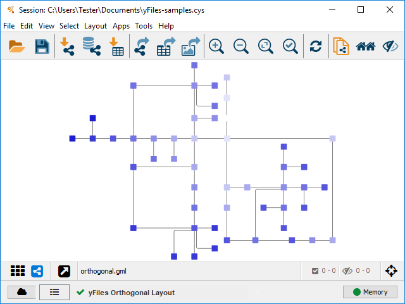Hide selected nodes with toolbar eye icon
Image resolution: width=405 pixels, height=304 pixels.
(390, 46)
